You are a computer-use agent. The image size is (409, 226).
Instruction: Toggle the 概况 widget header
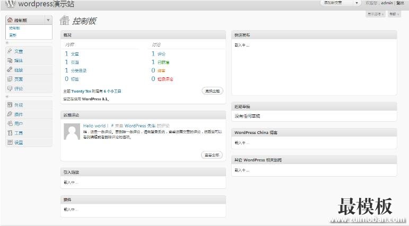tap(143, 35)
